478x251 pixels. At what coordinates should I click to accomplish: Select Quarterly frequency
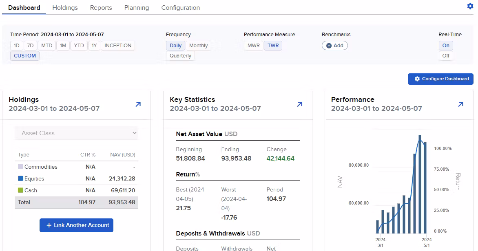tap(180, 56)
